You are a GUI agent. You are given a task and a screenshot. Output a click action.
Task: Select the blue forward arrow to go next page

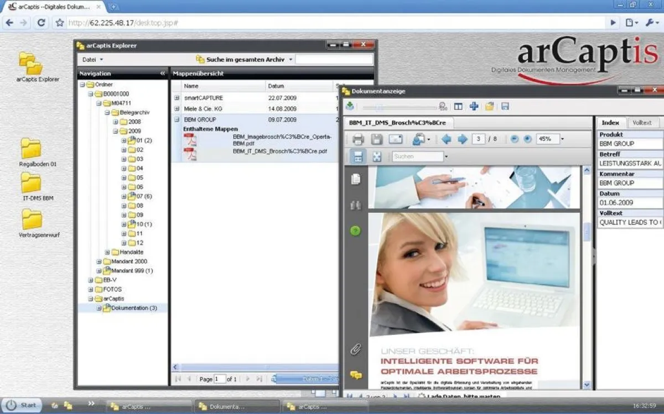[x=461, y=139]
